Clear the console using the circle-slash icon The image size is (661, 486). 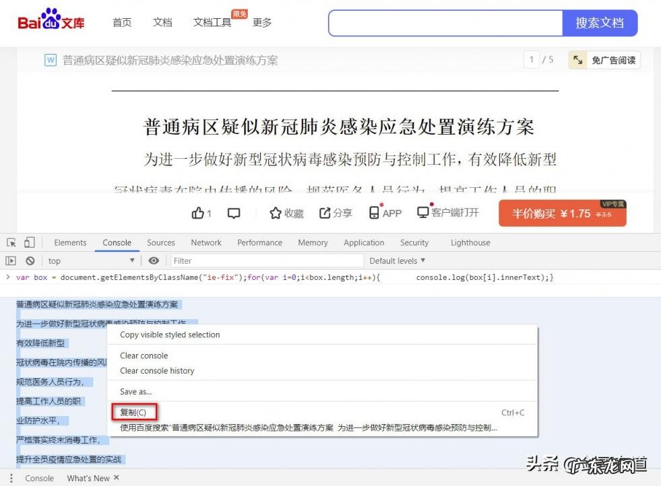tap(30, 261)
